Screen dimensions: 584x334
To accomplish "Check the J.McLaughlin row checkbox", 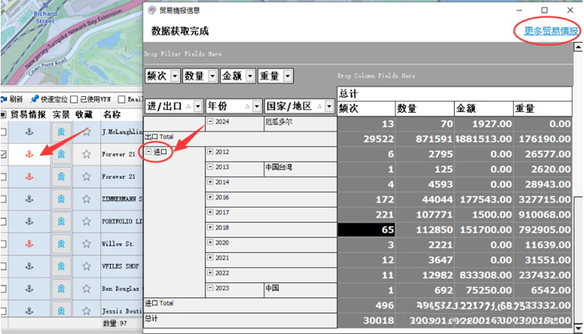I will (x=3, y=132).
